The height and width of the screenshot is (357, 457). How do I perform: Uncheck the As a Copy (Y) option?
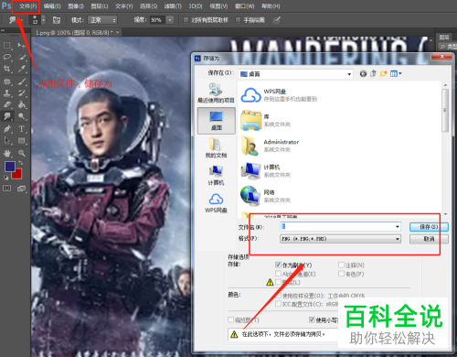[278, 265]
